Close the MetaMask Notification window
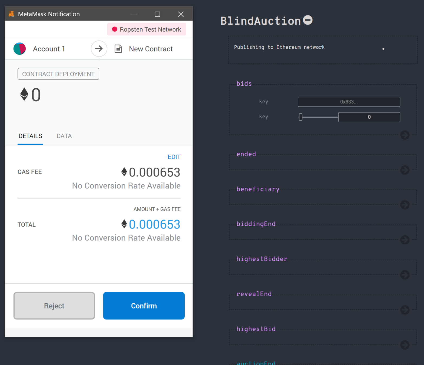This screenshot has width=424, height=365. tap(181, 14)
